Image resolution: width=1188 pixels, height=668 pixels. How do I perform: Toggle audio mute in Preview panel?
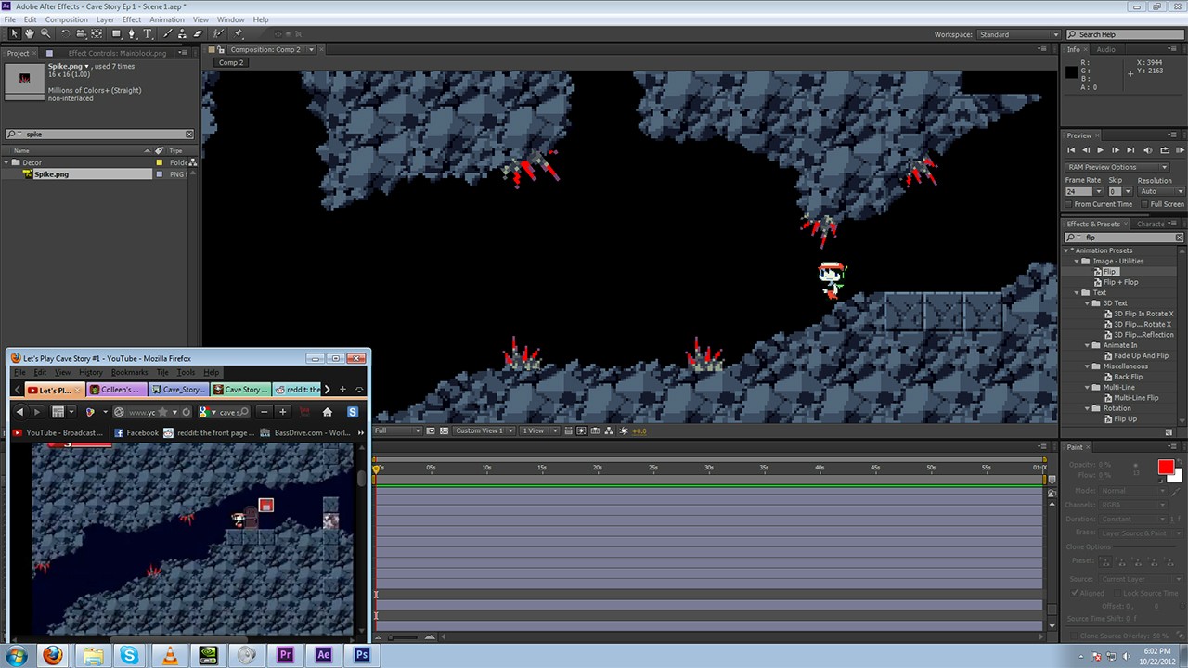[1148, 150]
